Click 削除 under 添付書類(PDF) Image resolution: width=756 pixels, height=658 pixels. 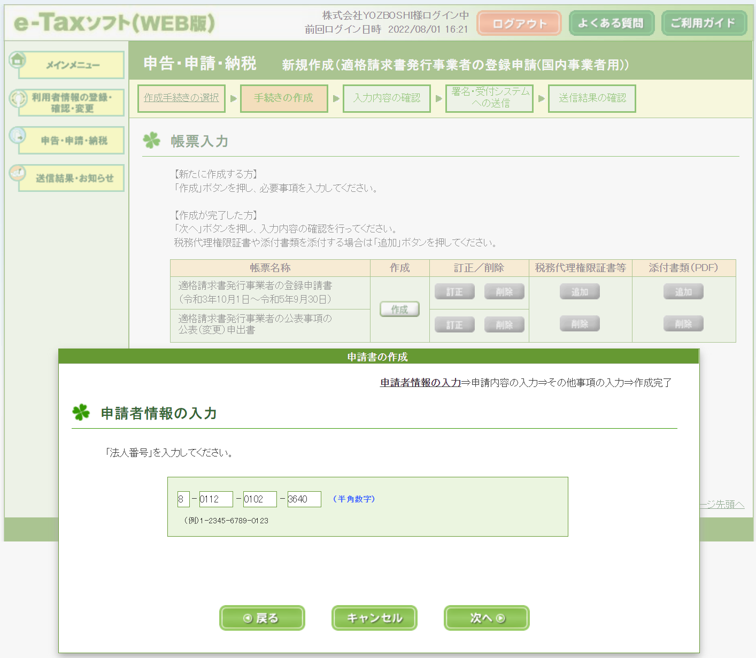(x=683, y=324)
